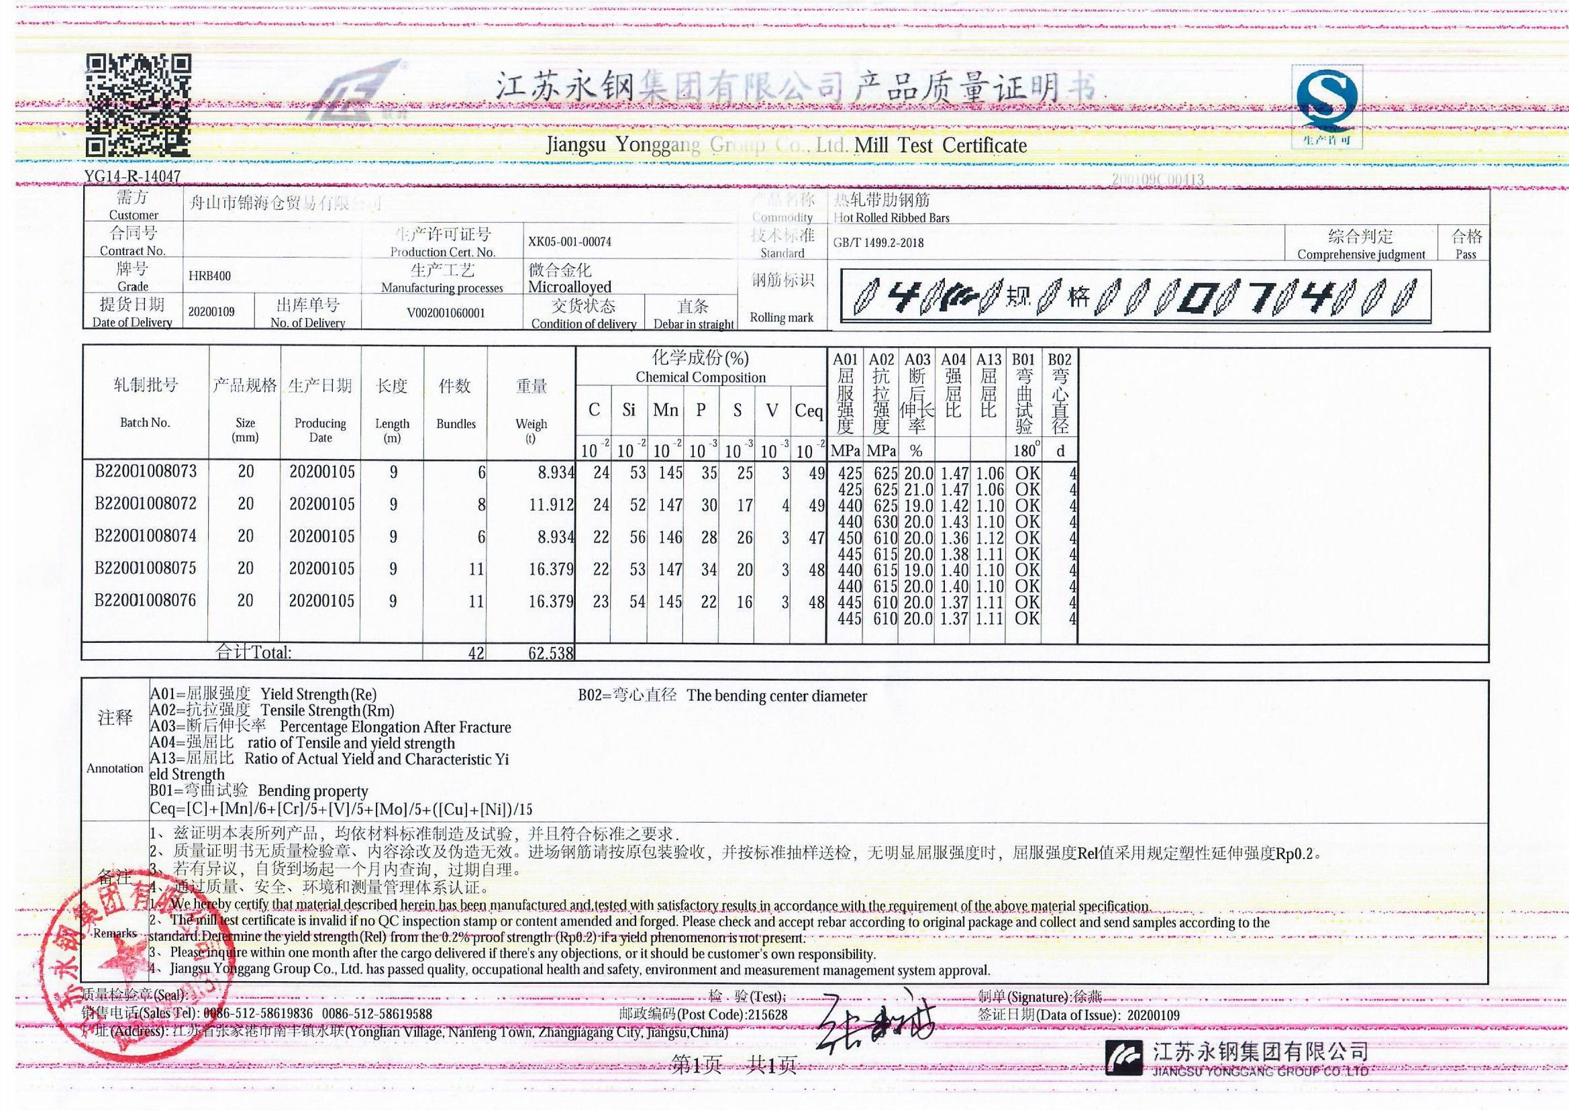The height and width of the screenshot is (1110, 1569).
Task: Click the B02 bending diameter column header
Action: pos(1060,394)
